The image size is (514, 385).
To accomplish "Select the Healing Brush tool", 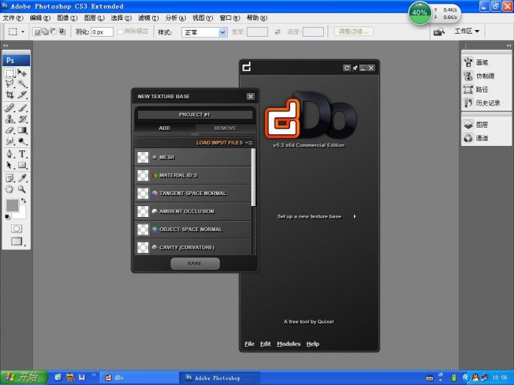I will (x=10, y=108).
